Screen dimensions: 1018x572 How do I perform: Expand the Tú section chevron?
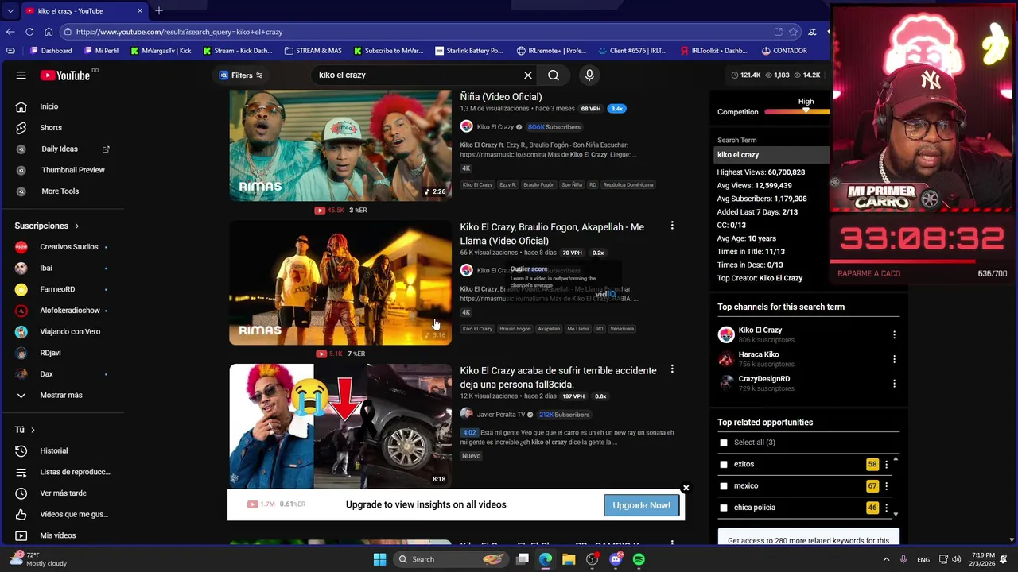(33, 430)
